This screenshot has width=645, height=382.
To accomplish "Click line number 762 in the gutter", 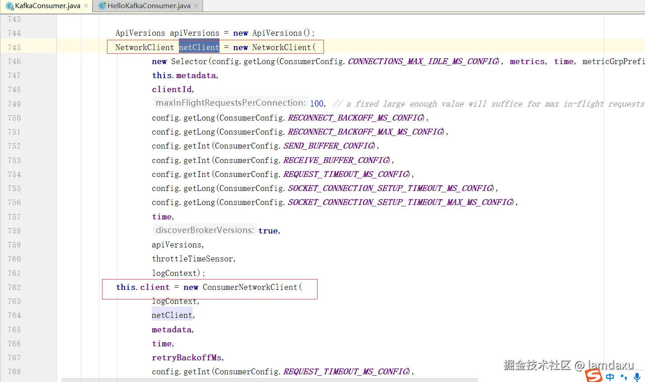I will click(14, 287).
